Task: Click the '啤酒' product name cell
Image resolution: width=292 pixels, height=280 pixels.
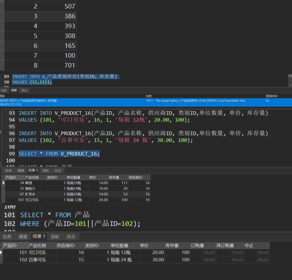Action: pos(35,183)
